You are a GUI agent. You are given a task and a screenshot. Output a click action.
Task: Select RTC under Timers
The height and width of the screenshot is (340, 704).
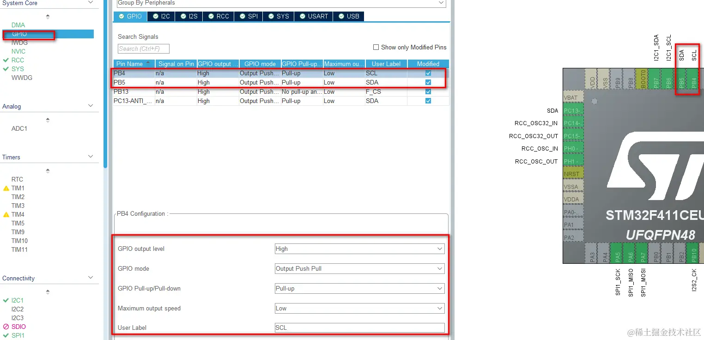point(17,179)
